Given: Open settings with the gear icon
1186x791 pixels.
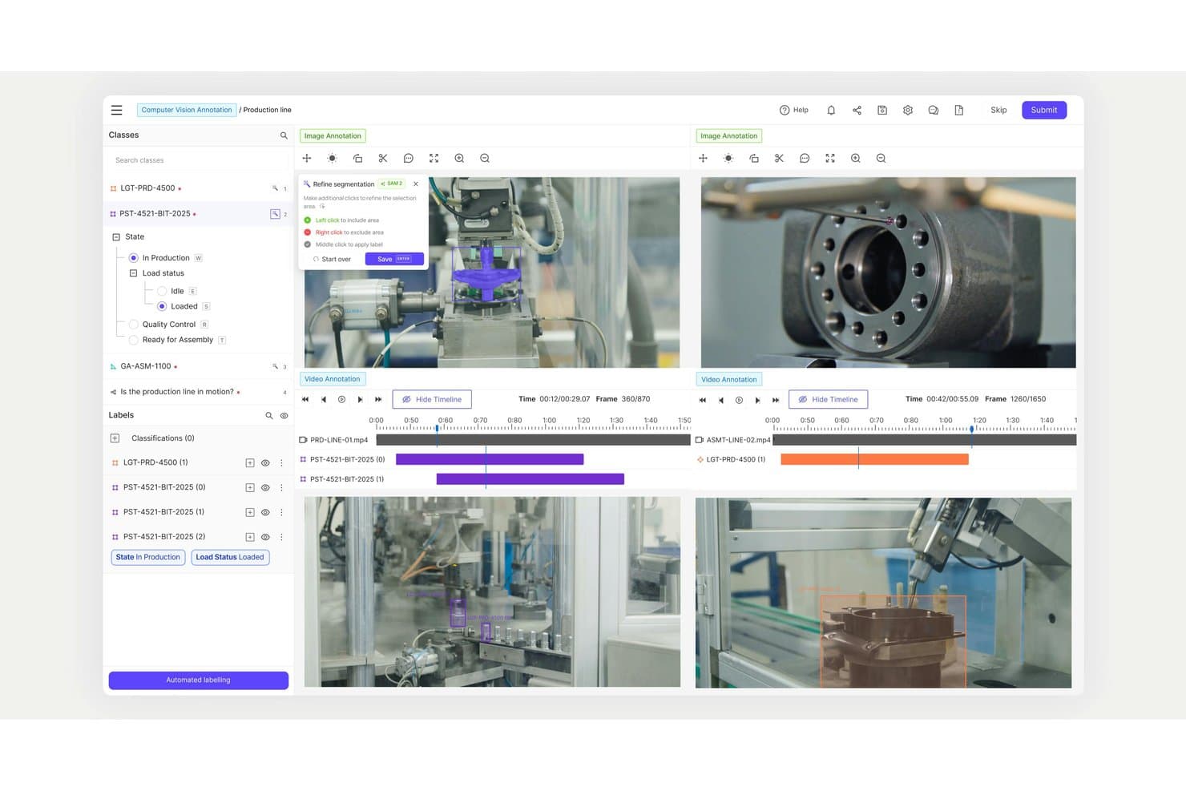Looking at the screenshot, I should (x=908, y=110).
